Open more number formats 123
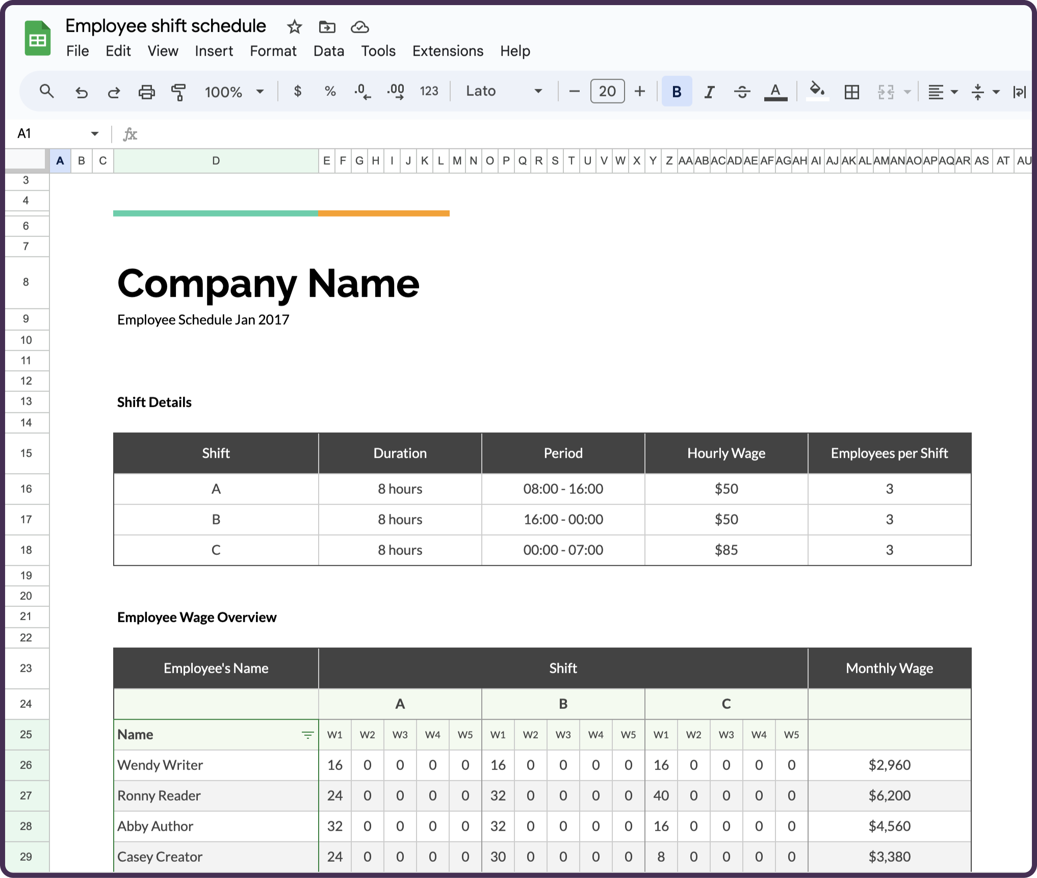Screen dimensions: 1037x878 coord(429,91)
